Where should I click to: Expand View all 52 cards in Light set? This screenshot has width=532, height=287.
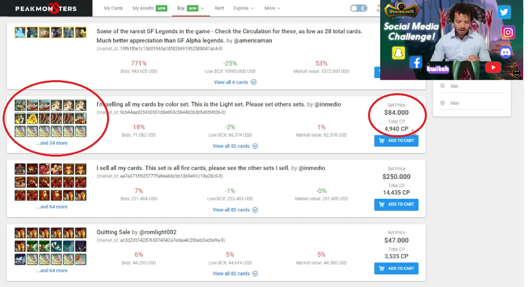click(x=235, y=146)
